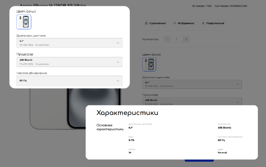The image size is (266, 167).
Task: Click the 60 Гц value in Характеристики
Action: [x=221, y=140]
